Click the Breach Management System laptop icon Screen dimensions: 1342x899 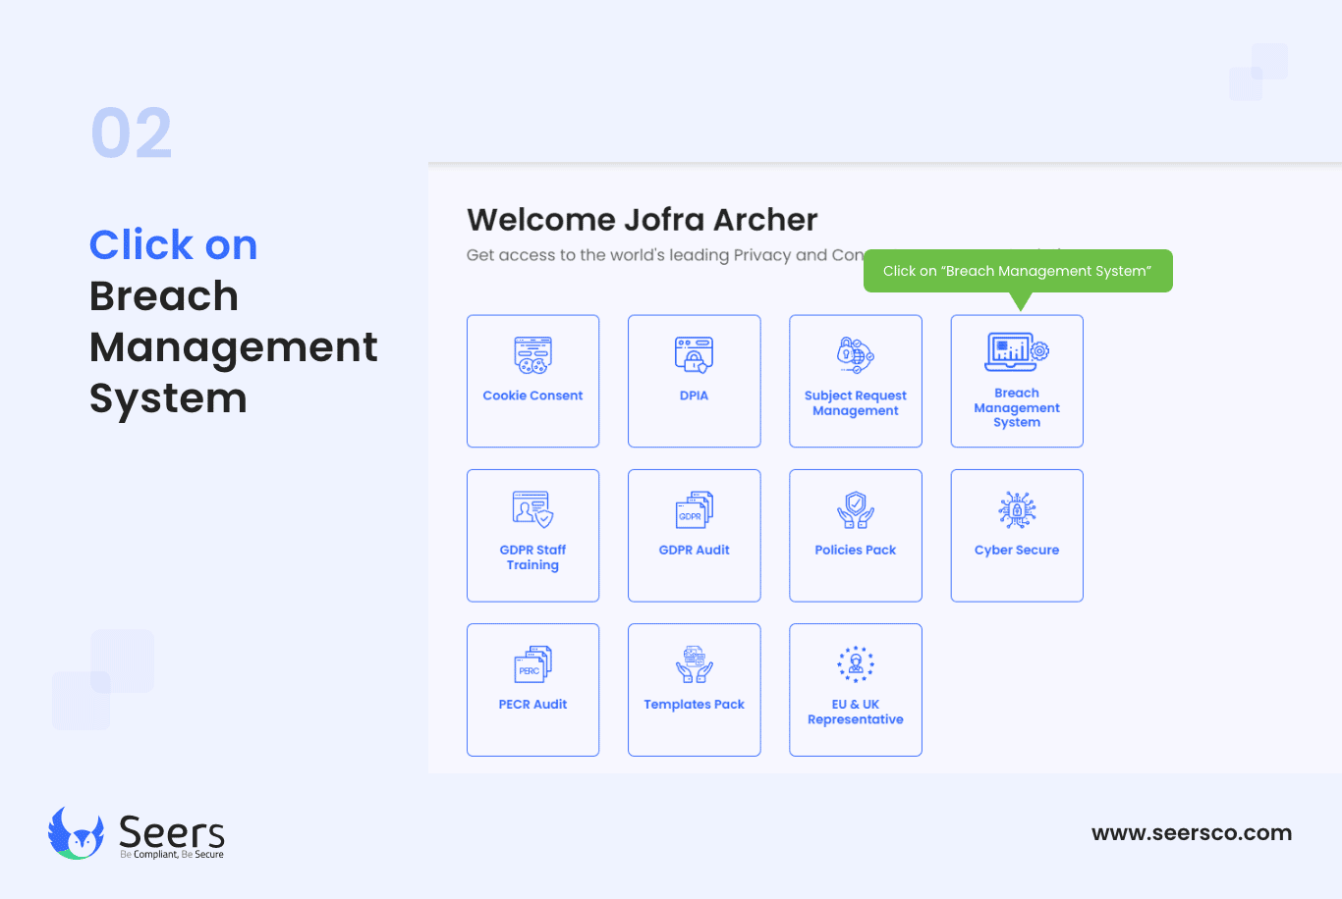[1017, 351]
